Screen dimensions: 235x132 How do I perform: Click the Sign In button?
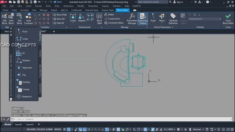tap(178, 2)
